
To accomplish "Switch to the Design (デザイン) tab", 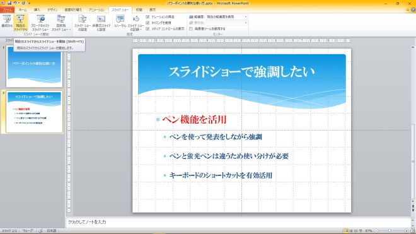I will point(52,10).
